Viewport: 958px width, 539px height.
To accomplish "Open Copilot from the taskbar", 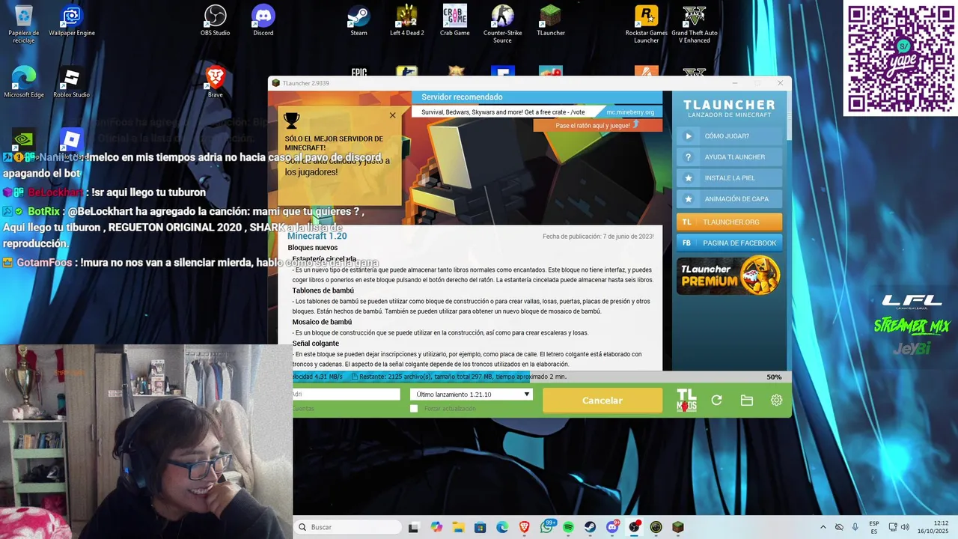I will click(436, 527).
